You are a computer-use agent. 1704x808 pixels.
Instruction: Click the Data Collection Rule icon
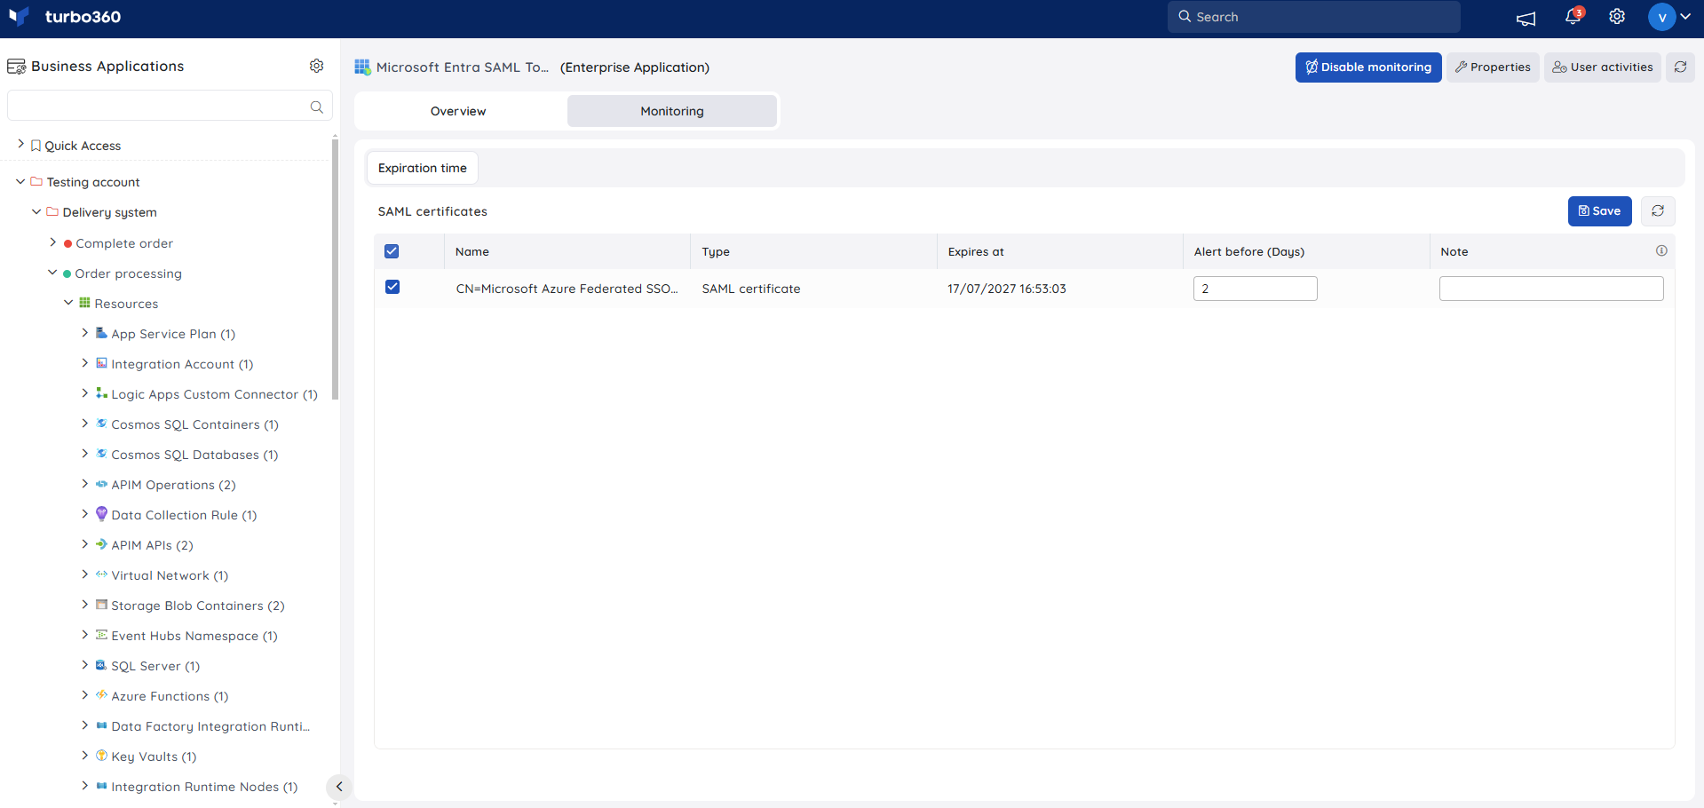click(x=101, y=514)
